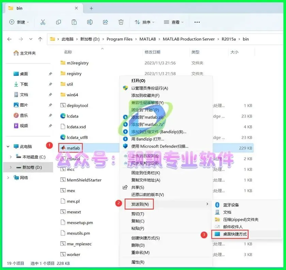Select the registry folder
The image size is (286, 270).
coord(71,73)
